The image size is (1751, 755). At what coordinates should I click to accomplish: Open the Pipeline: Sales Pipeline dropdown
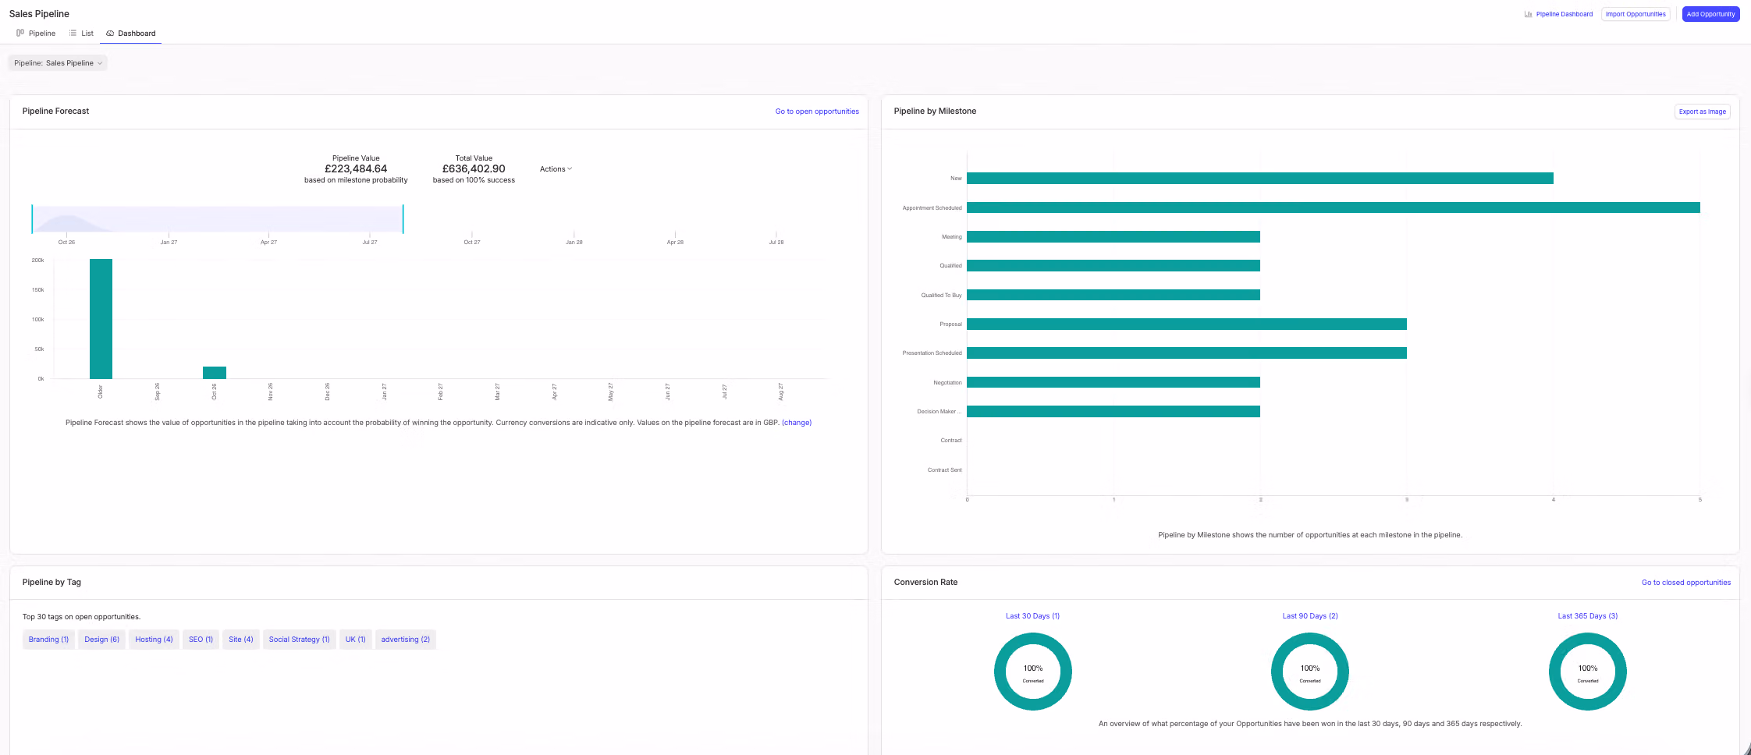click(x=58, y=63)
